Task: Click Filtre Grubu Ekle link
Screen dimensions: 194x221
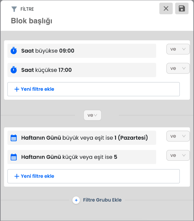Action: click(x=102, y=200)
